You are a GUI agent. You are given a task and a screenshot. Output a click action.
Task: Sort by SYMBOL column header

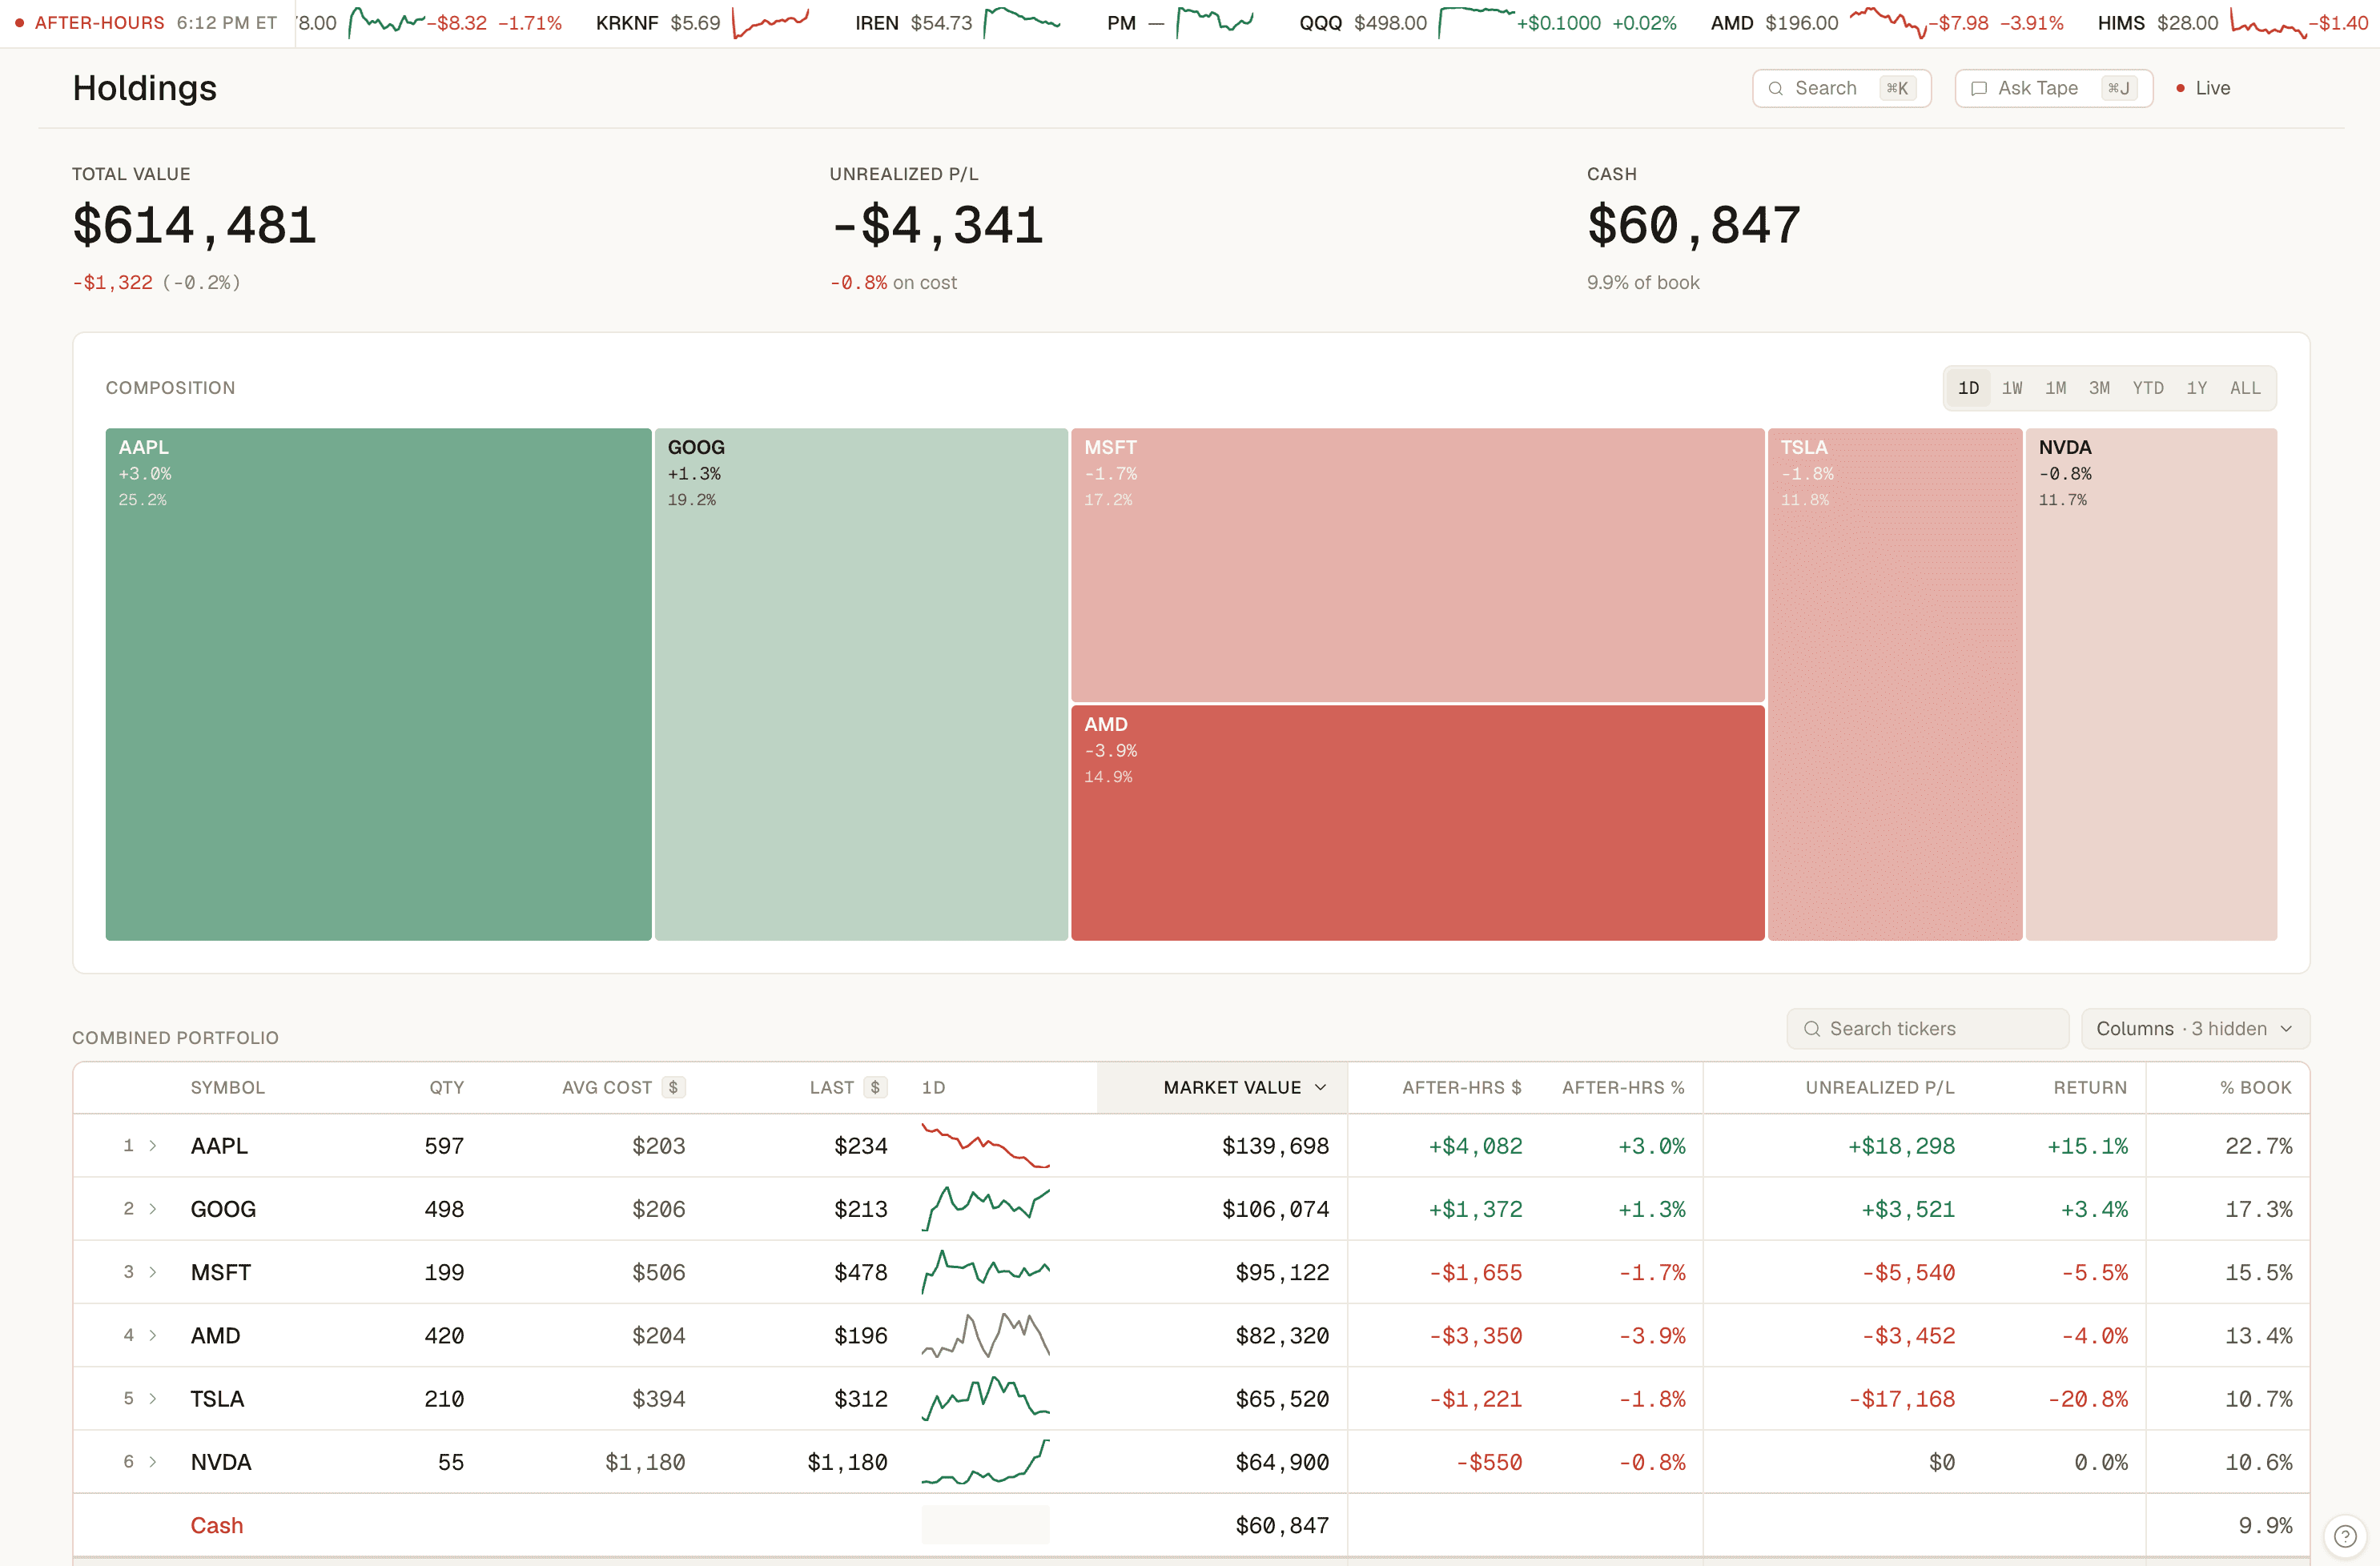click(x=228, y=1087)
